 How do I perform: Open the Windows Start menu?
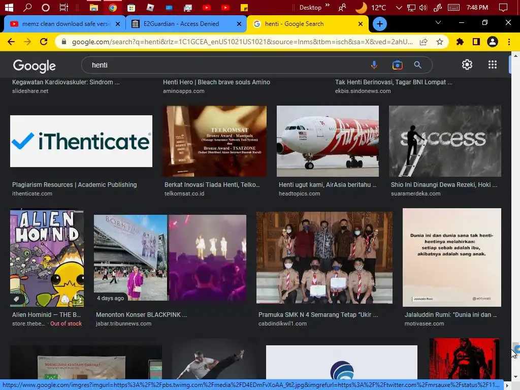pos(9,7)
